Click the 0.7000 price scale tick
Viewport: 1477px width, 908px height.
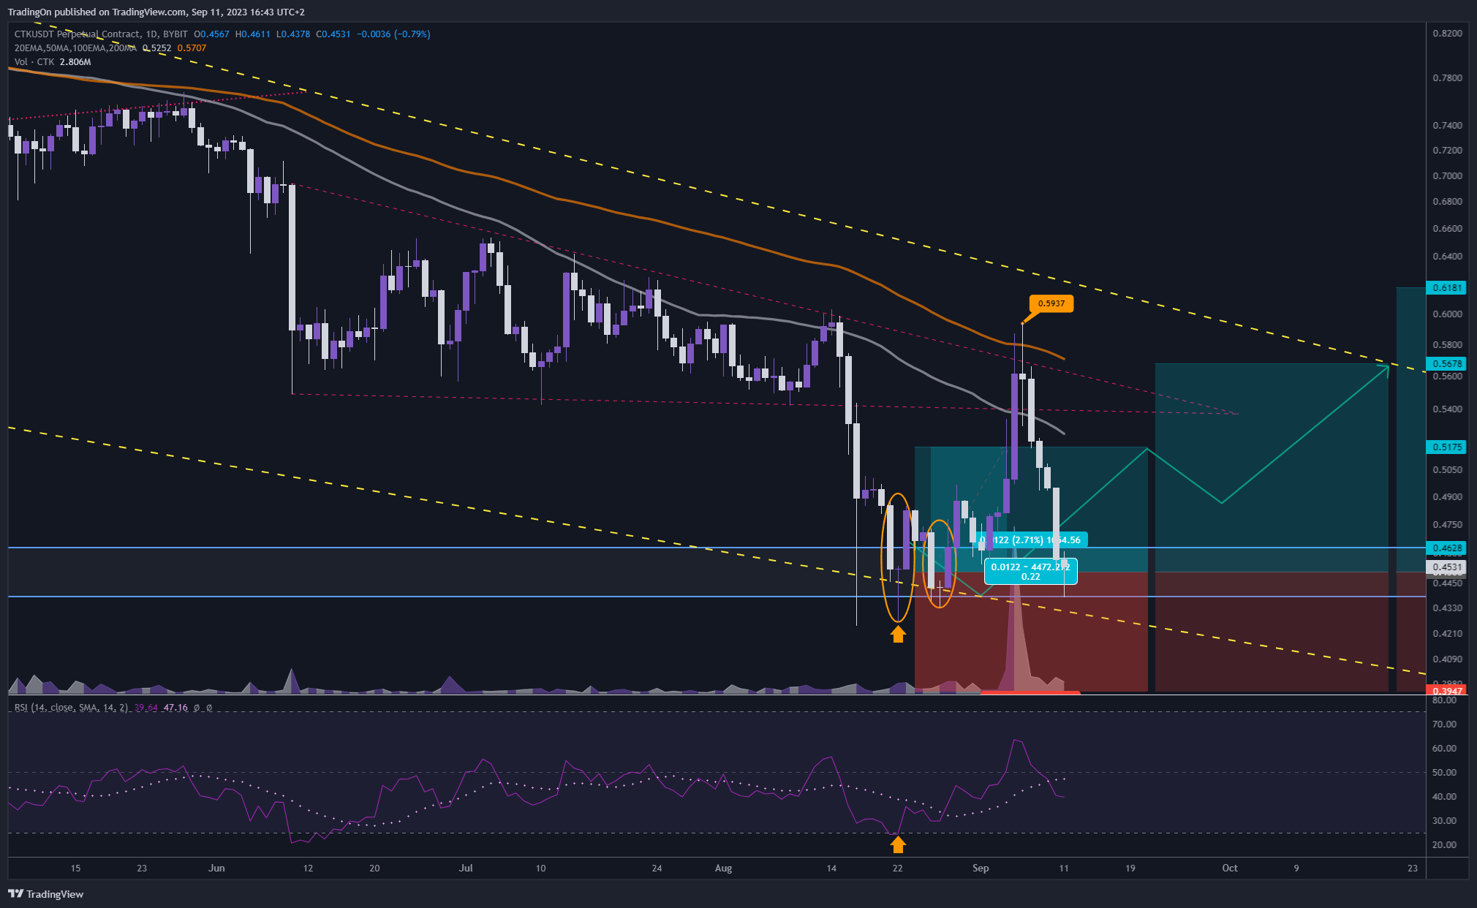click(1447, 176)
